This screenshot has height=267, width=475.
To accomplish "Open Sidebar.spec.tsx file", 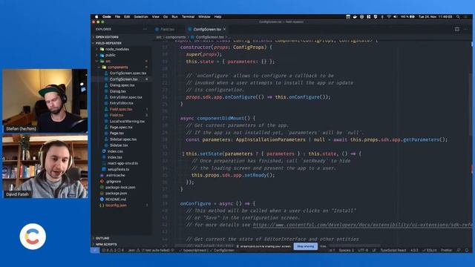I will click(x=123, y=139).
